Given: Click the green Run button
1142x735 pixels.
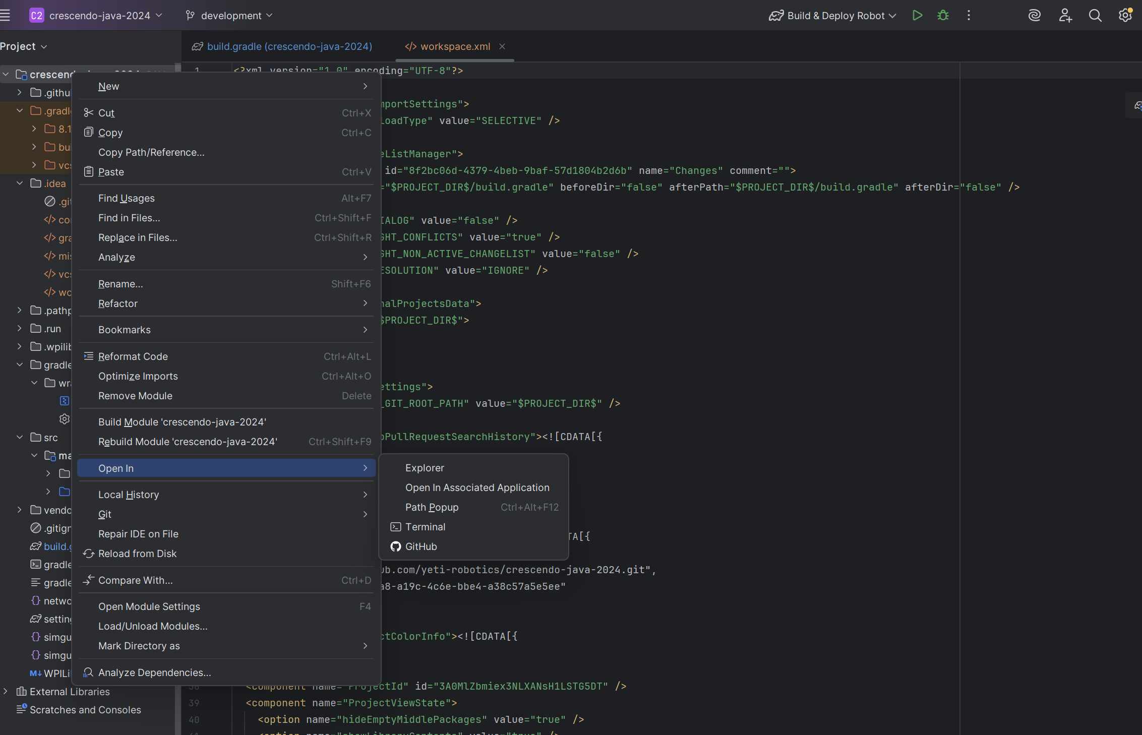Looking at the screenshot, I should 917,16.
